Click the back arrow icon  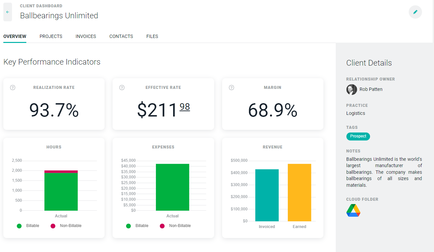point(8,12)
